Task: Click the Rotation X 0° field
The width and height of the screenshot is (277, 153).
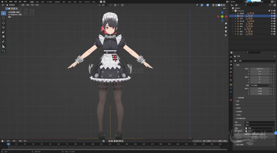Action: (x=260, y=77)
